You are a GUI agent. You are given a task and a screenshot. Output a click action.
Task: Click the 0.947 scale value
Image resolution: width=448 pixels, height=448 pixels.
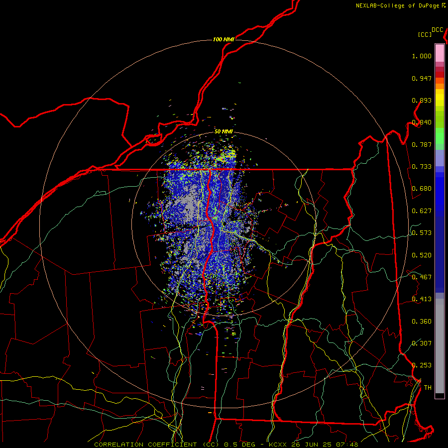point(422,78)
